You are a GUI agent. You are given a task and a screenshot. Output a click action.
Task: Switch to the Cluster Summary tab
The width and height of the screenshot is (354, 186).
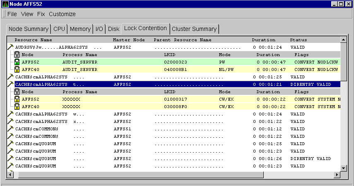click(194, 29)
